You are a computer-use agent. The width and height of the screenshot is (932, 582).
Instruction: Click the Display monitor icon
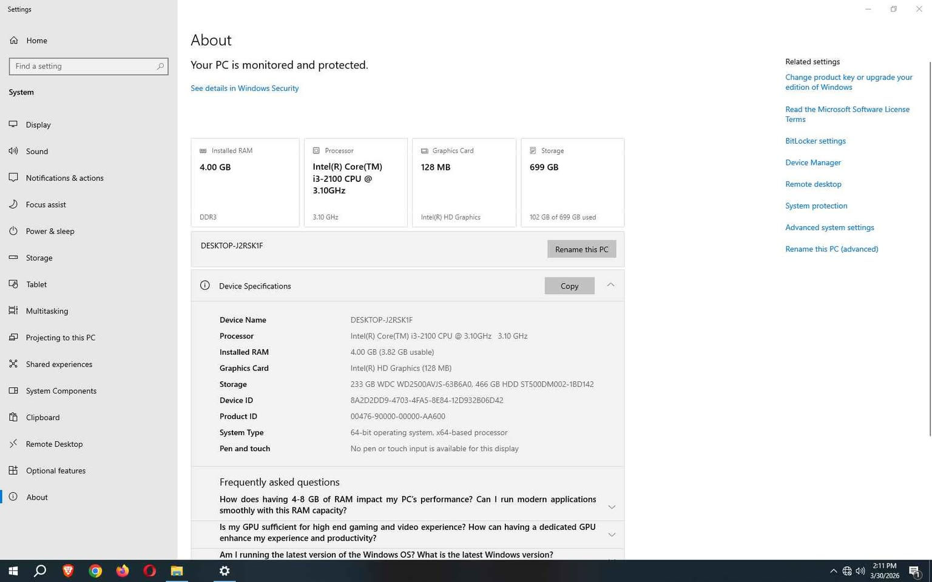(x=13, y=124)
